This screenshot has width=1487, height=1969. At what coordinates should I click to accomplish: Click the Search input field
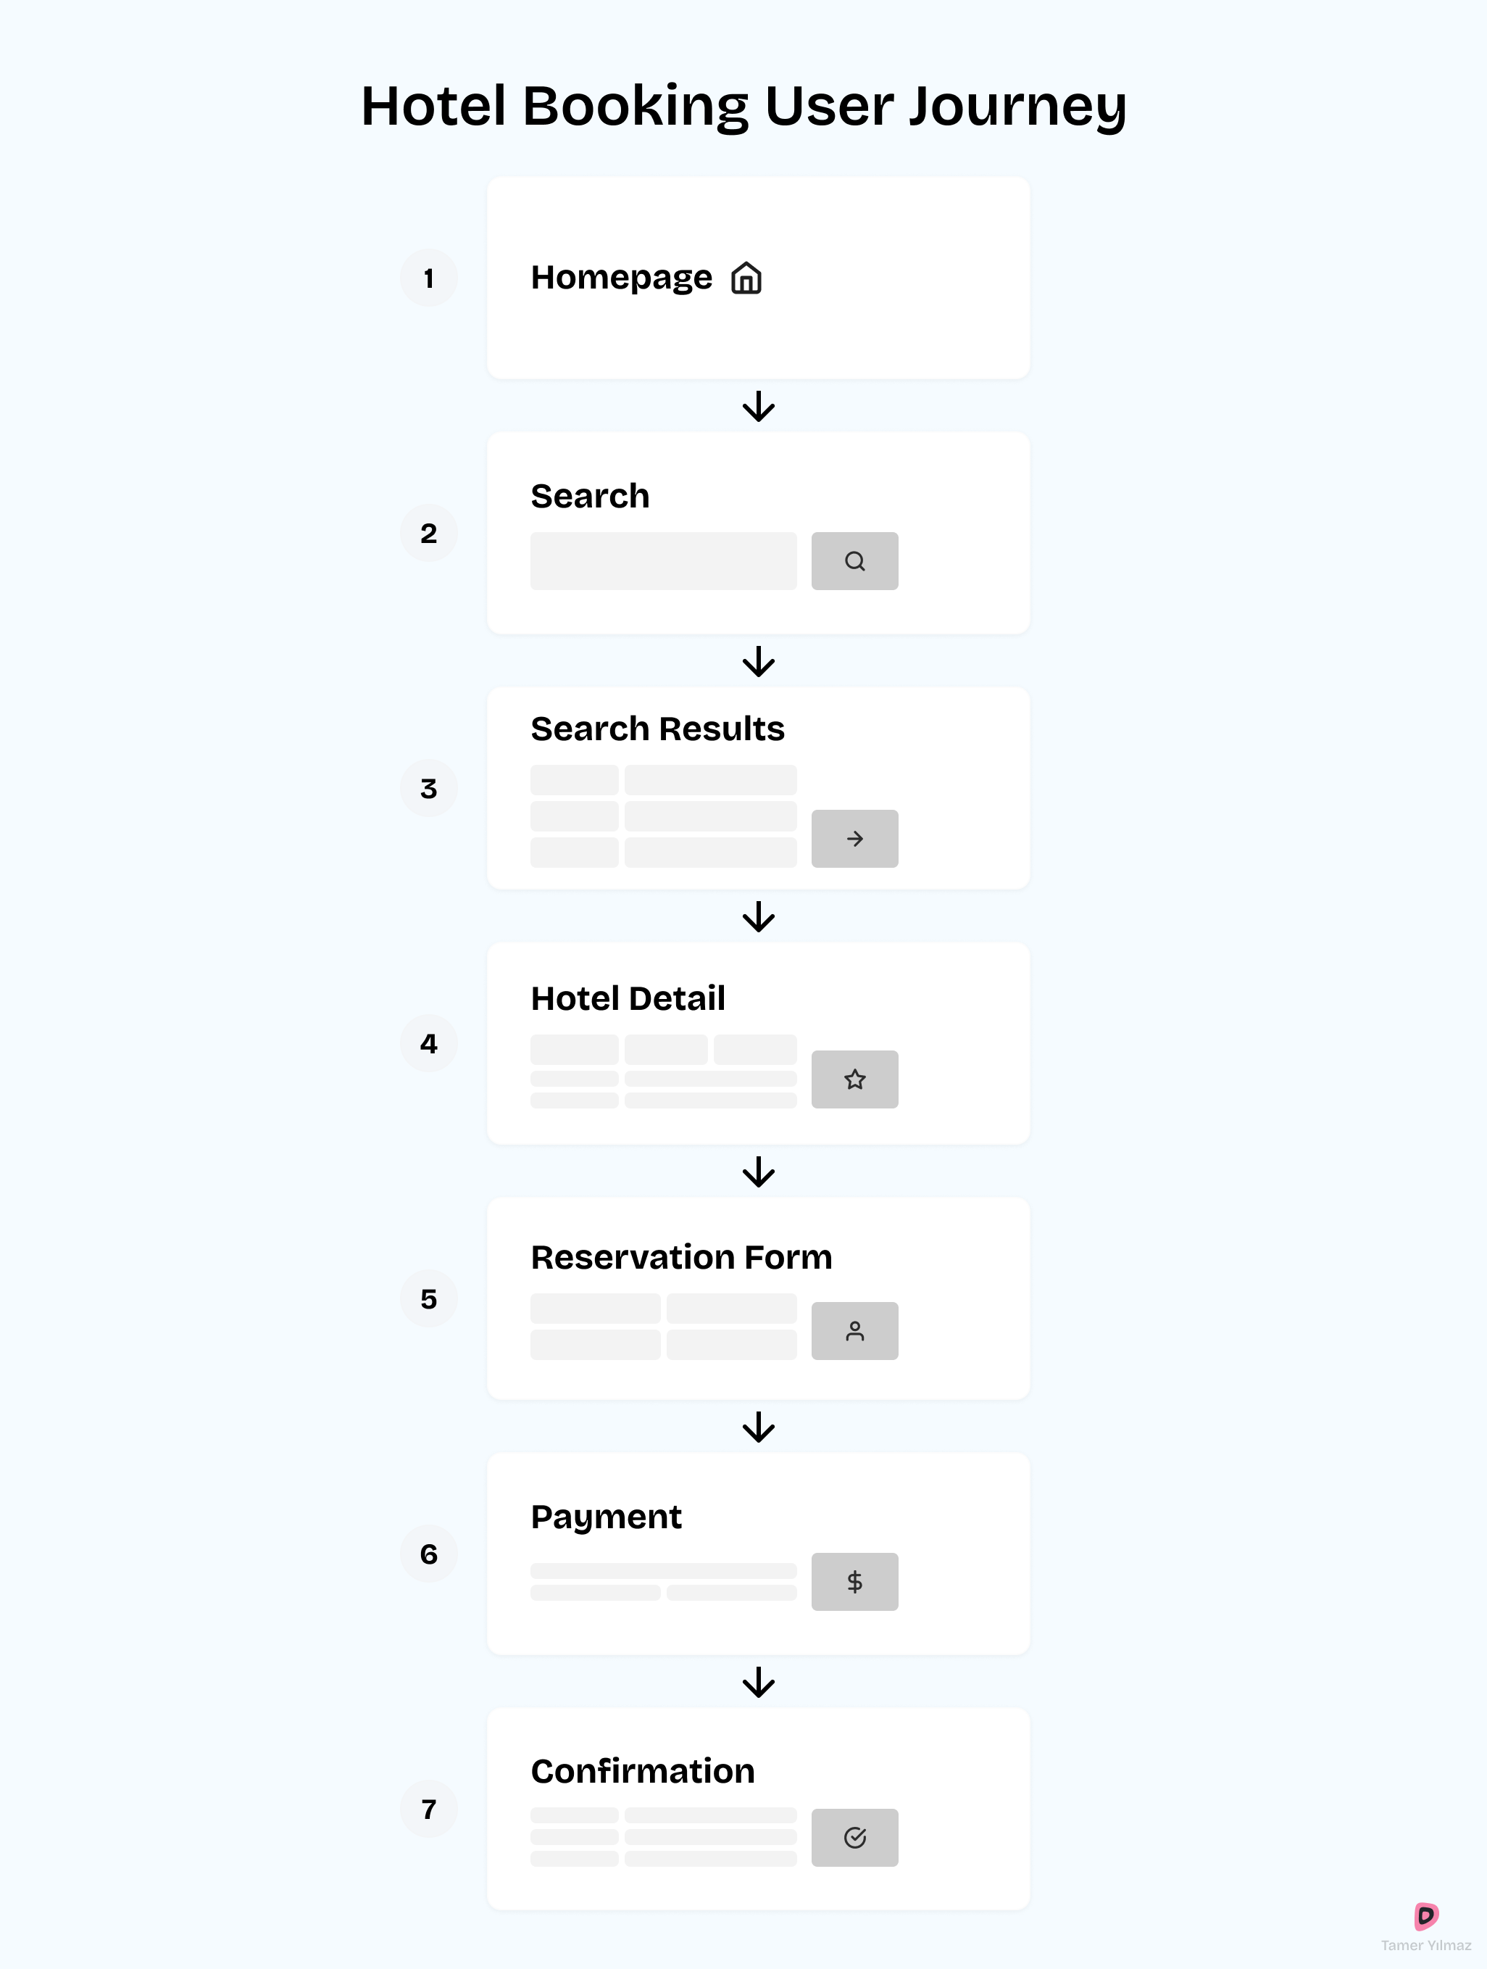pos(663,561)
